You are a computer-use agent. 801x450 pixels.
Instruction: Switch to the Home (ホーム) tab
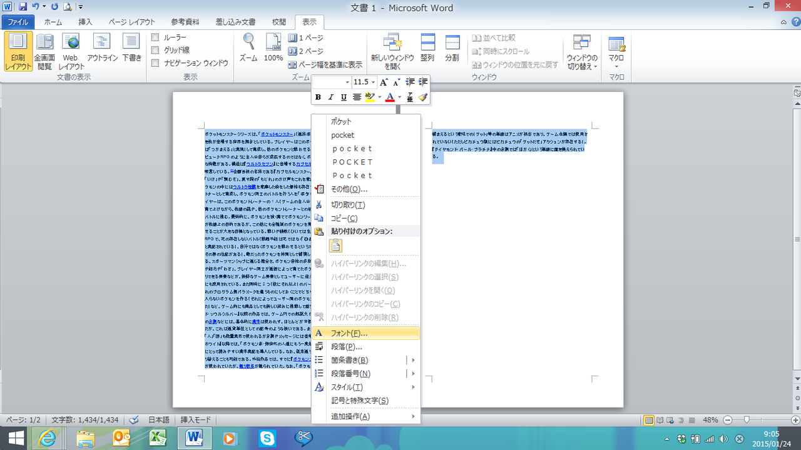[53, 22]
